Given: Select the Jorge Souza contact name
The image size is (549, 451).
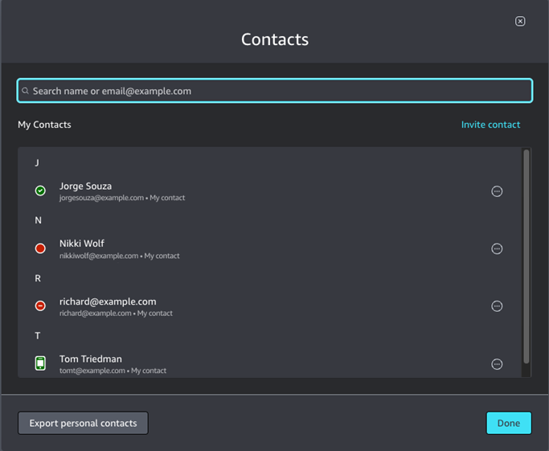Looking at the screenshot, I should pos(85,186).
